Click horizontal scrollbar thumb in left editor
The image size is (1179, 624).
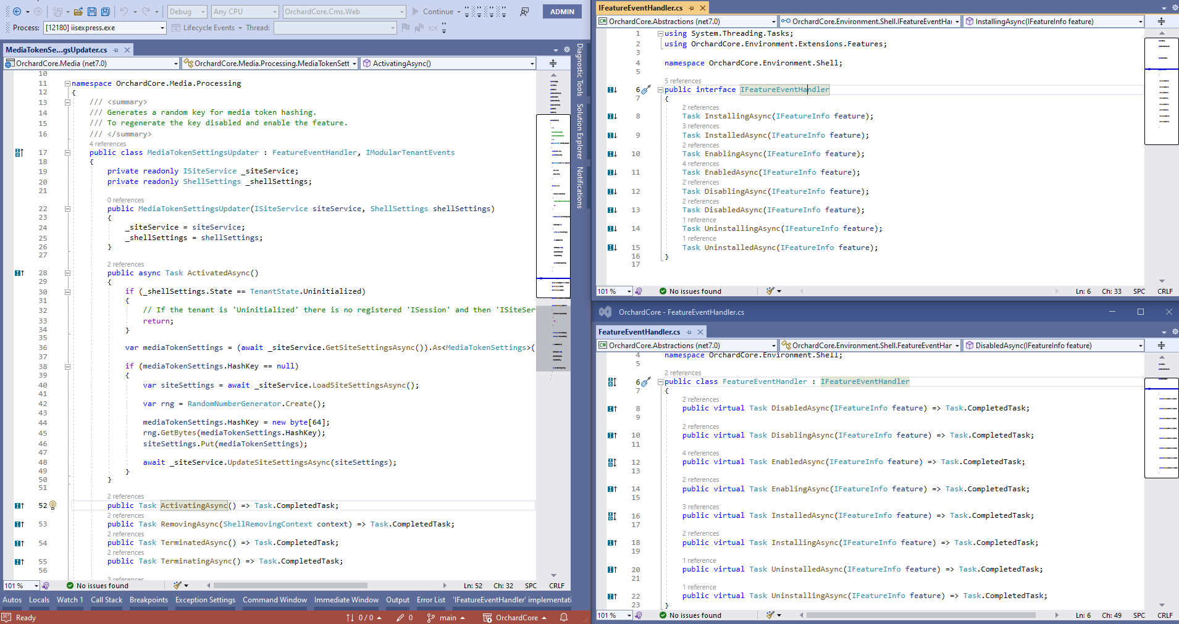tap(290, 586)
